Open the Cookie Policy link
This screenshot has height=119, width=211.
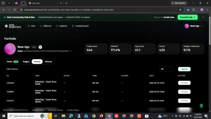coord(73,110)
